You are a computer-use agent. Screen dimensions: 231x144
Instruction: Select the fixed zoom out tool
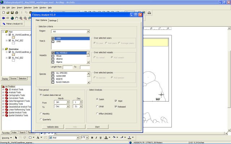click(x=25, y=18)
